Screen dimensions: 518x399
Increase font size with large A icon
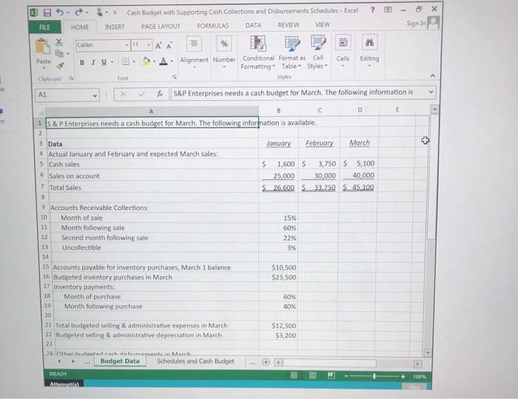click(x=158, y=46)
